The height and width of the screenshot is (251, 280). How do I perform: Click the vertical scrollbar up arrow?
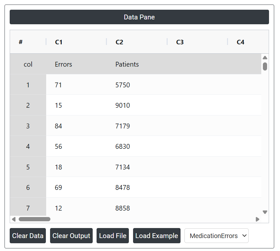pos(265,58)
